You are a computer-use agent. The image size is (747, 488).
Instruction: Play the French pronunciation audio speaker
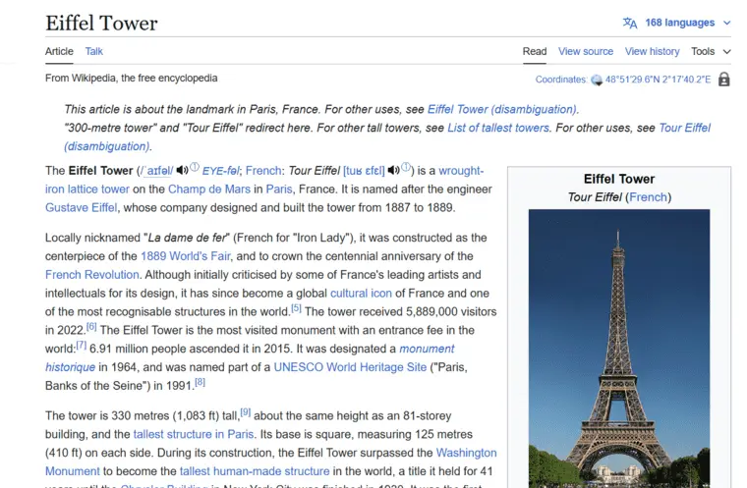(x=393, y=170)
